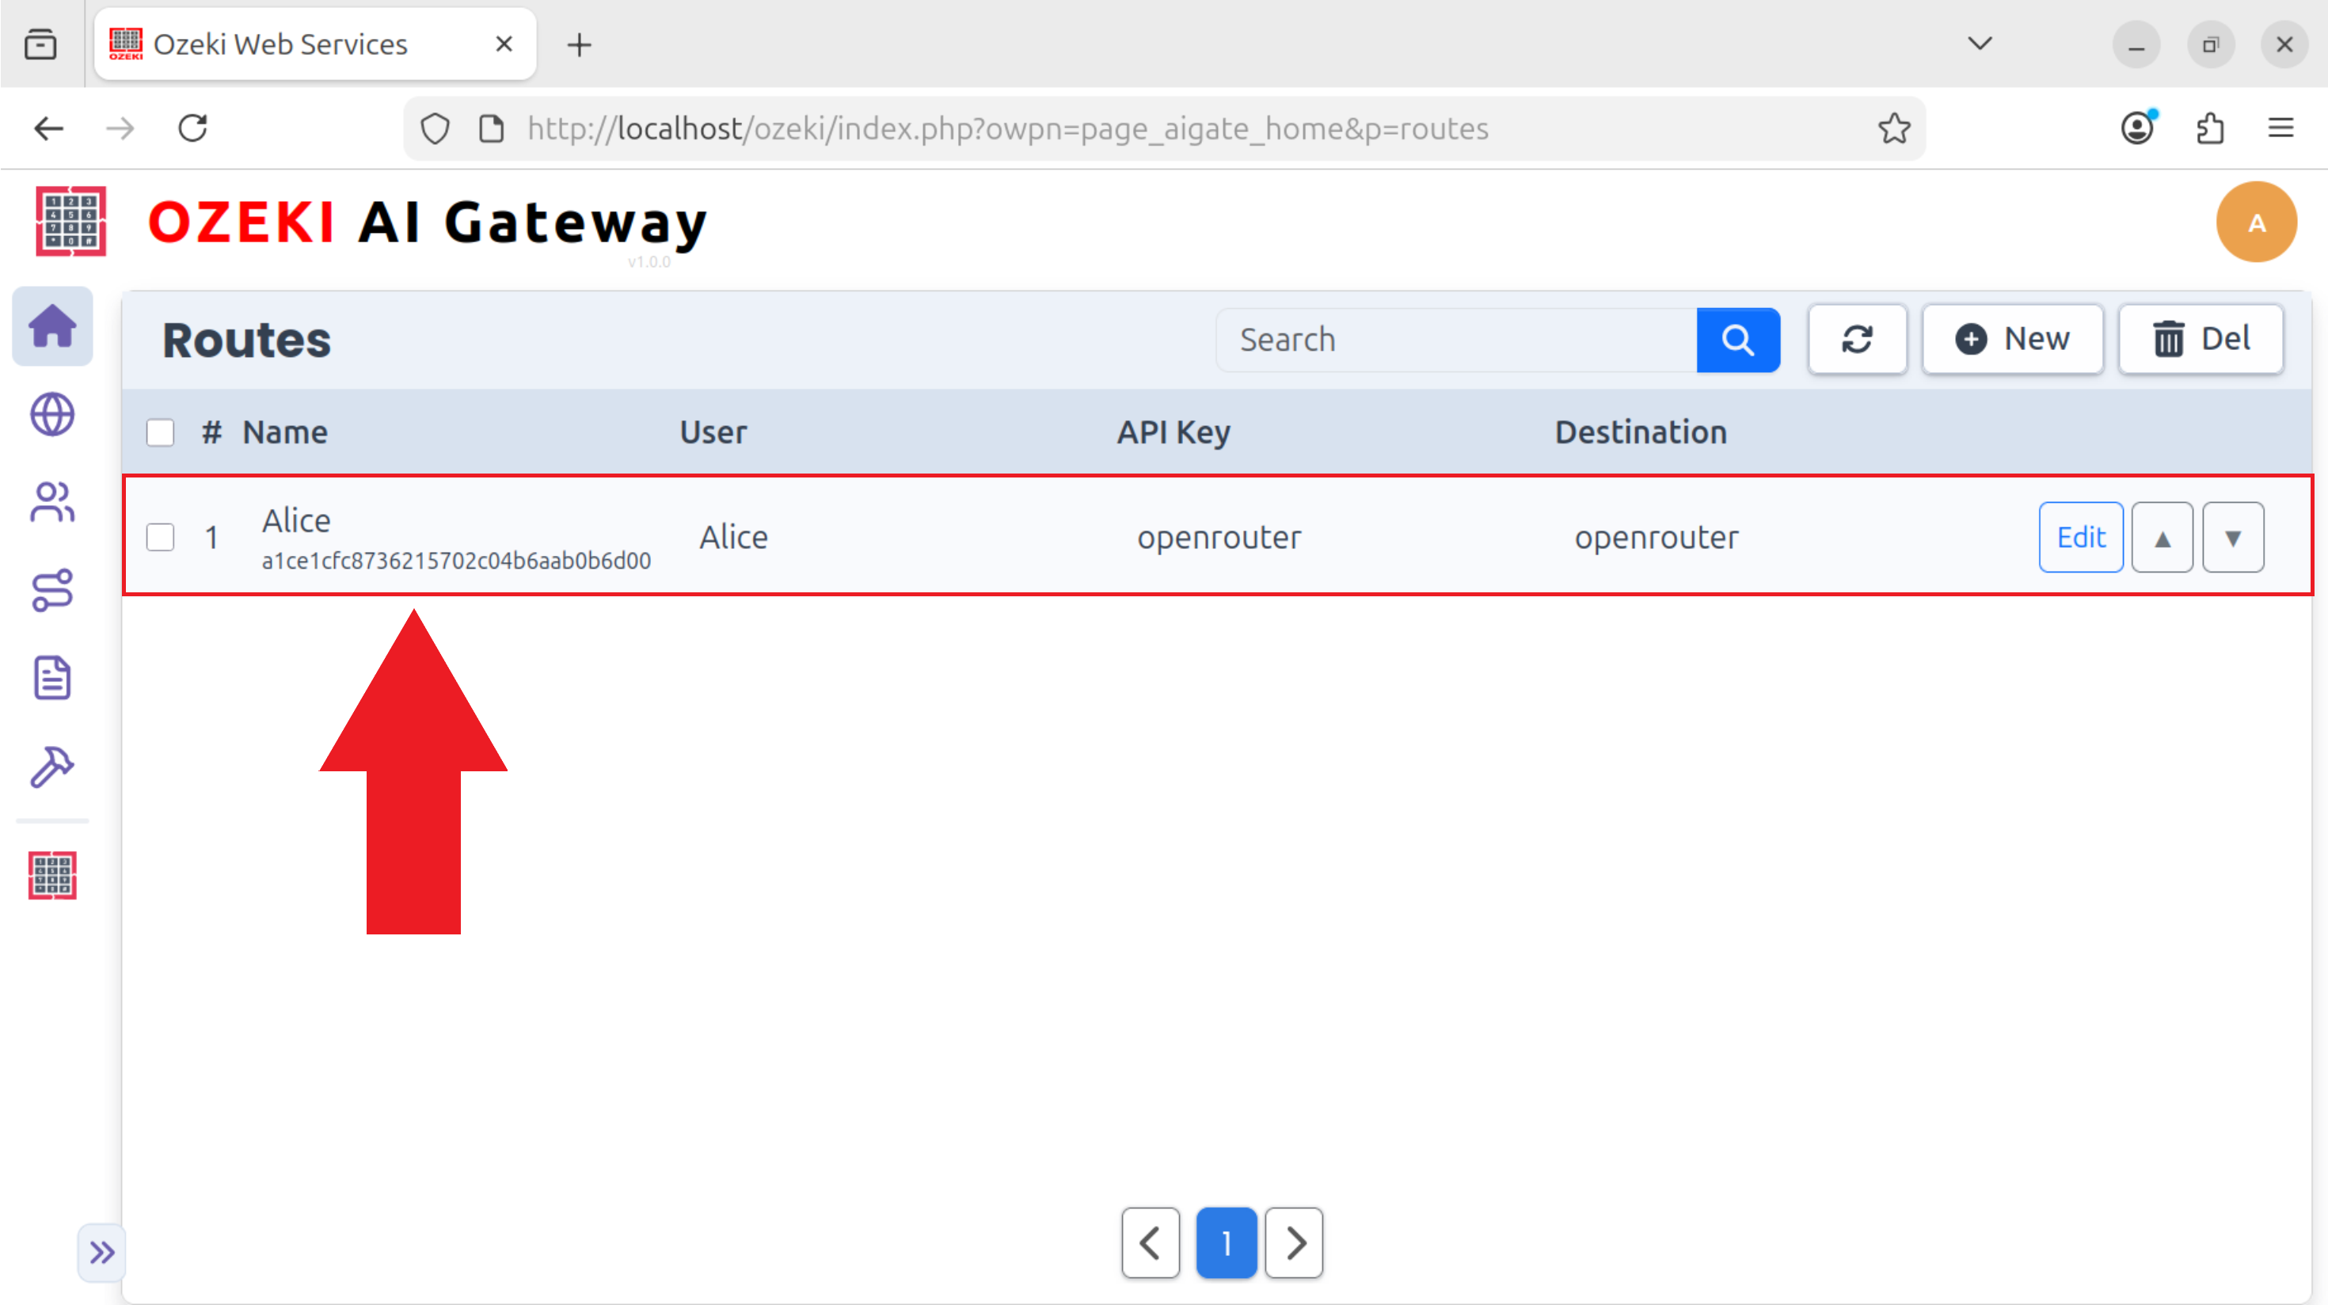Switch to the Ozeki Web Services tab

(280, 44)
